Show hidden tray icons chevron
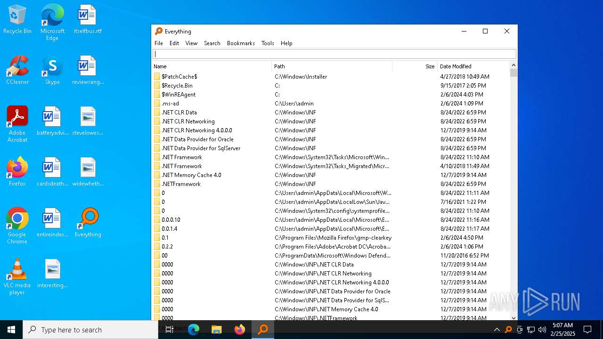This screenshot has height=339, width=603. (x=497, y=330)
